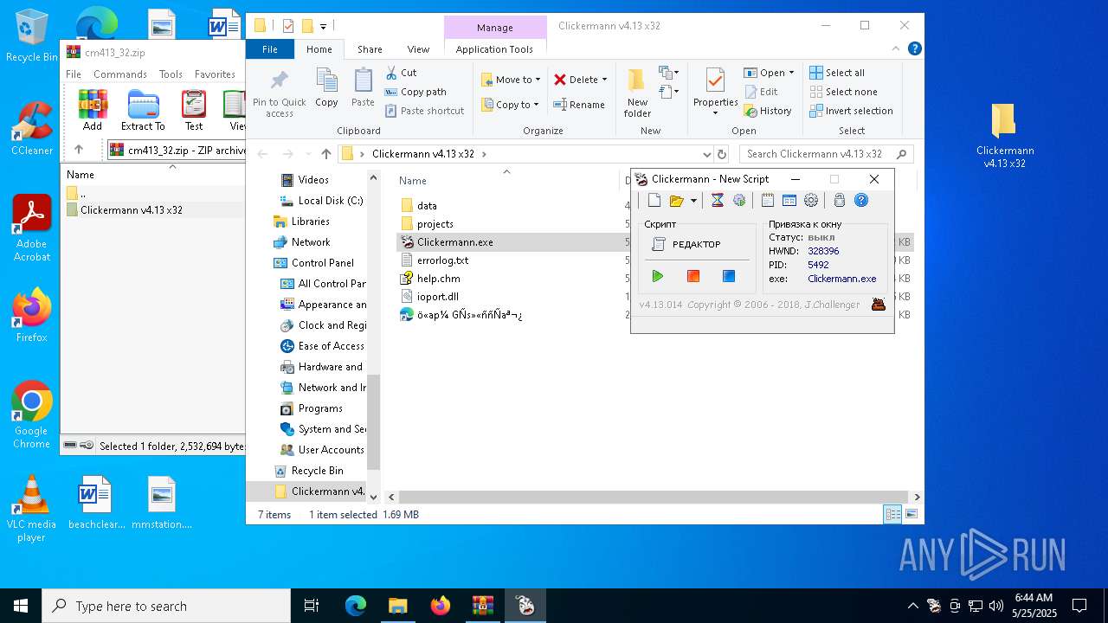Click the blue window icon in Clickermann toolbar
Image resolution: width=1108 pixels, height=623 pixels.
pyautogui.click(x=789, y=201)
